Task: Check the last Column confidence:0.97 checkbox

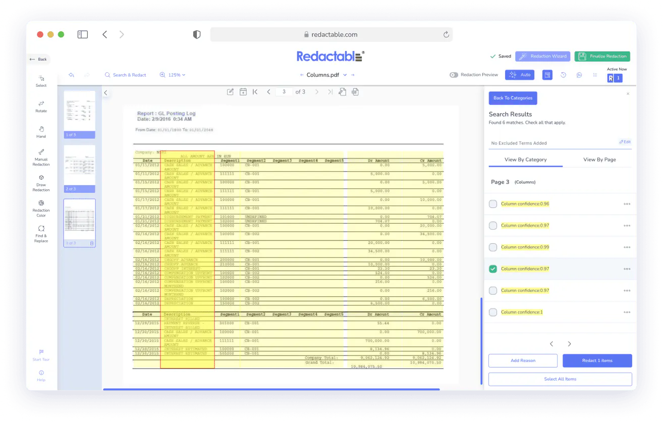Action: pyautogui.click(x=493, y=290)
